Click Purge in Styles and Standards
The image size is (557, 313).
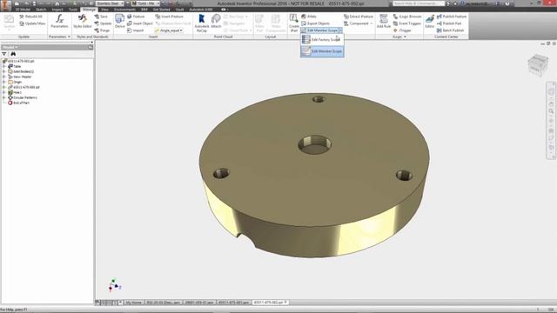click(x=102, y=30)
